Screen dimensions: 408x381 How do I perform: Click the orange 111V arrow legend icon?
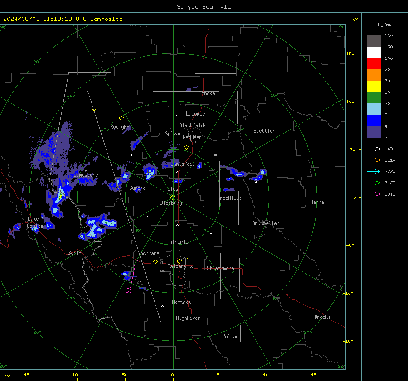(374, 160)
